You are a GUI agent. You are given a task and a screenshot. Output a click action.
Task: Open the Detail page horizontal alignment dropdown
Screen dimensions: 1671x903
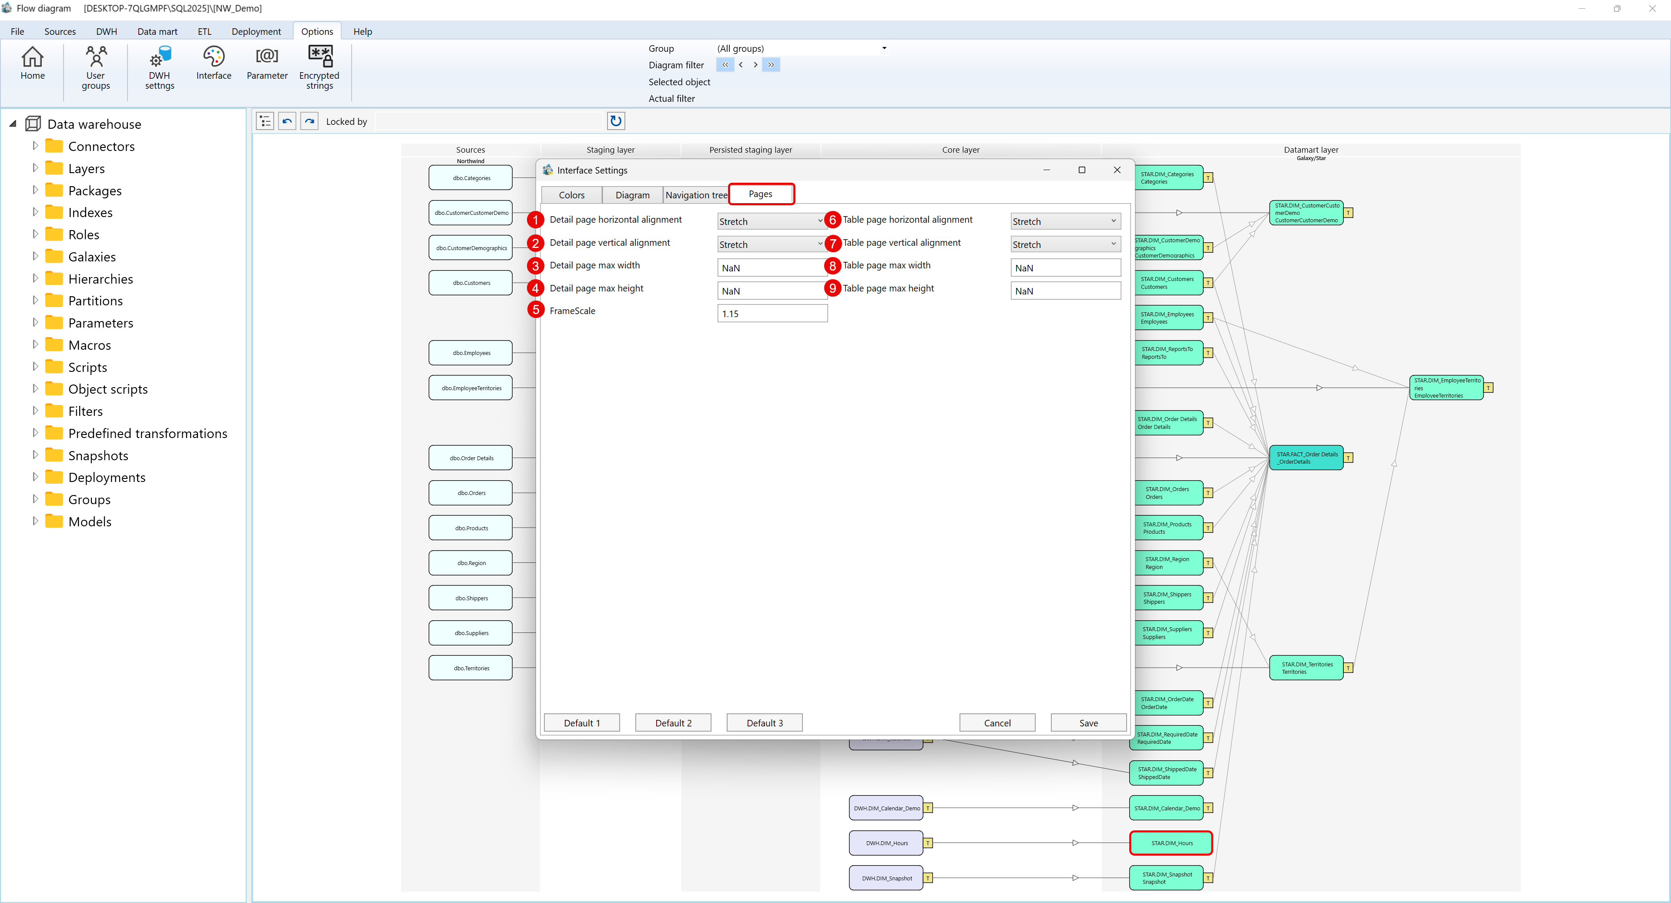771,221
